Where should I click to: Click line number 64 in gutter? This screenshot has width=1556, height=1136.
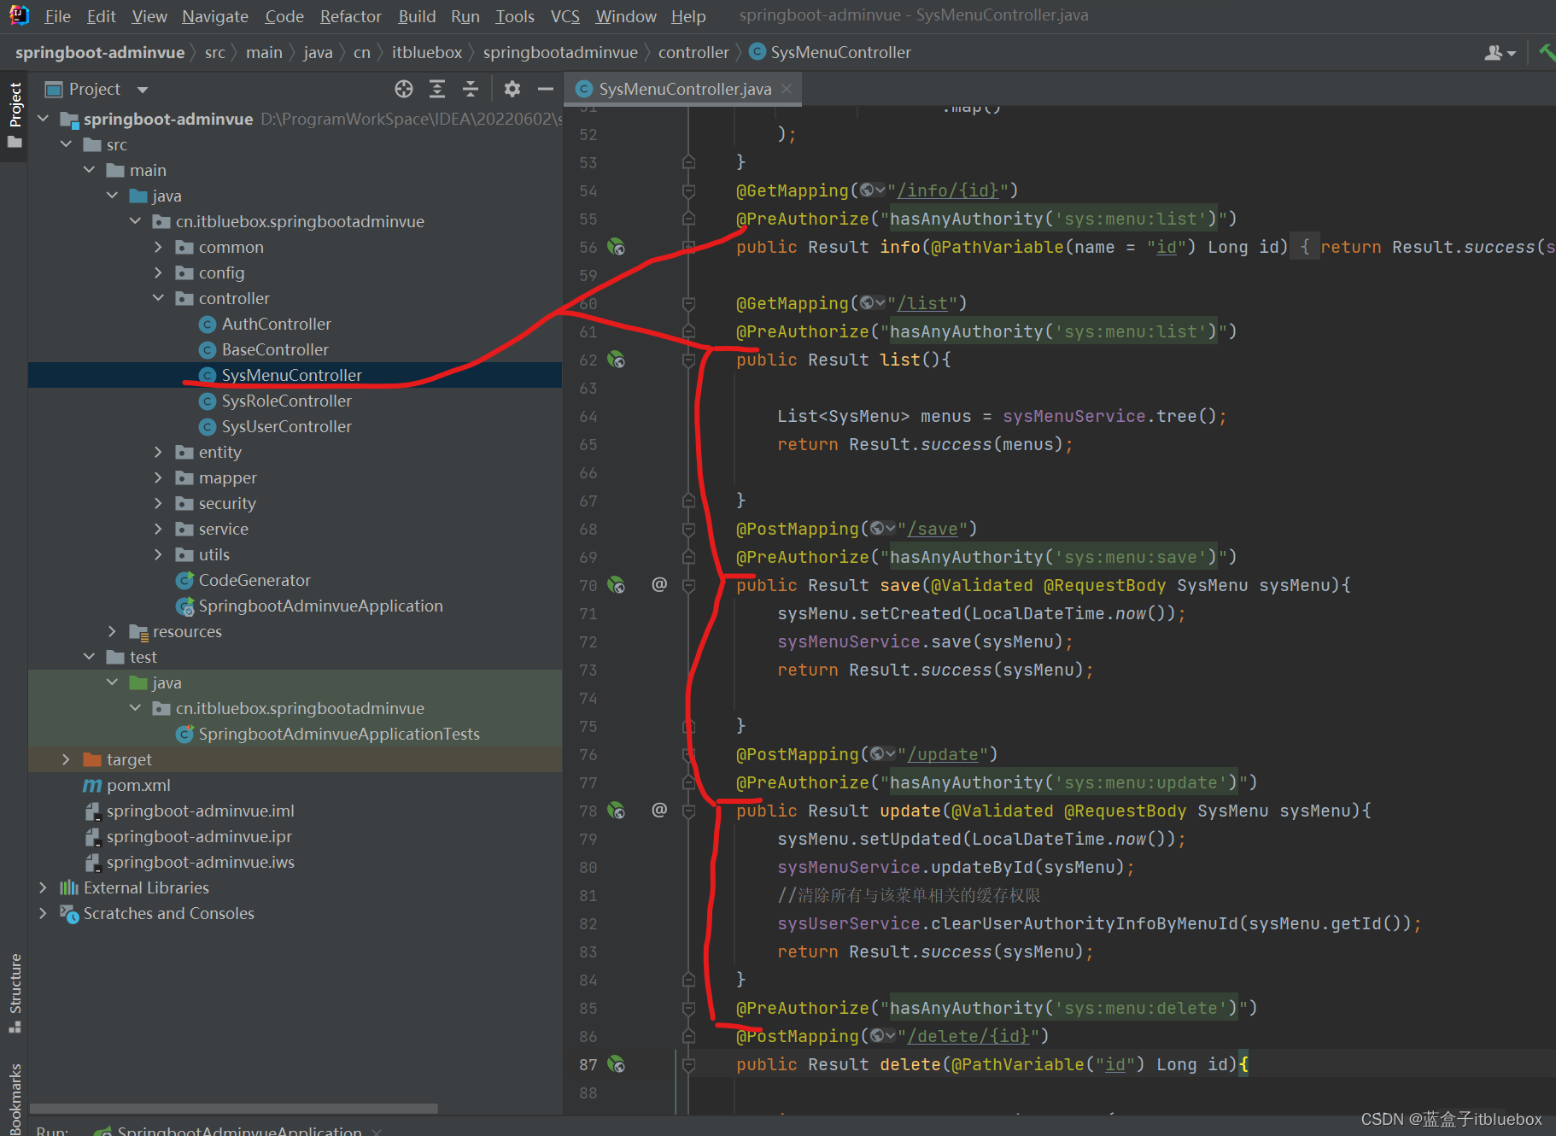point(588,416)
